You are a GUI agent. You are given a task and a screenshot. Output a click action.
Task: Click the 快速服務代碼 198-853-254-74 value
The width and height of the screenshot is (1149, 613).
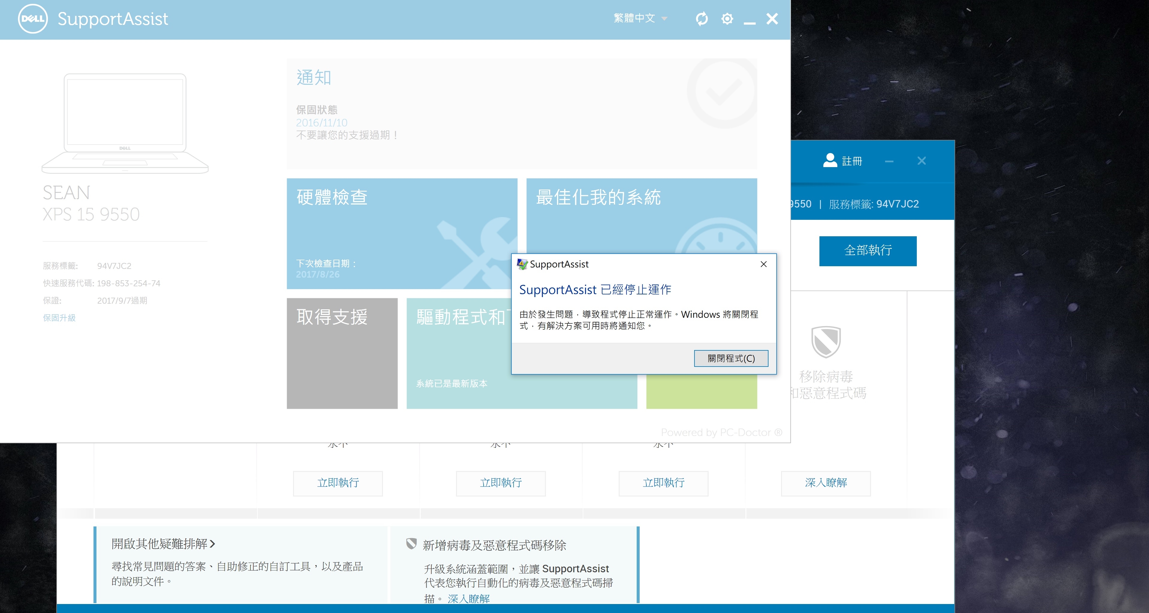129,284
